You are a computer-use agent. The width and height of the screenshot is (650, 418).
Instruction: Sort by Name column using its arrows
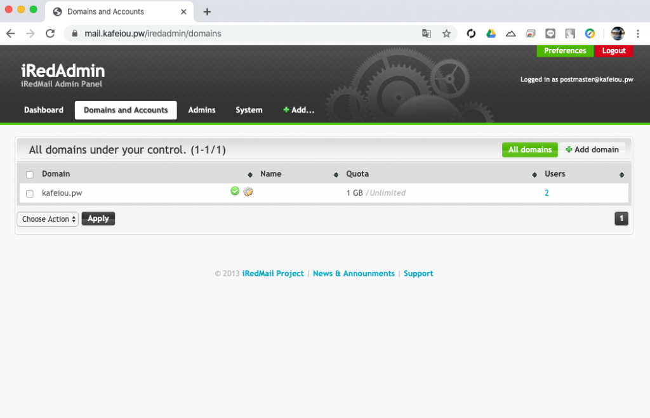pyautogui.click(x=336, y=175)
